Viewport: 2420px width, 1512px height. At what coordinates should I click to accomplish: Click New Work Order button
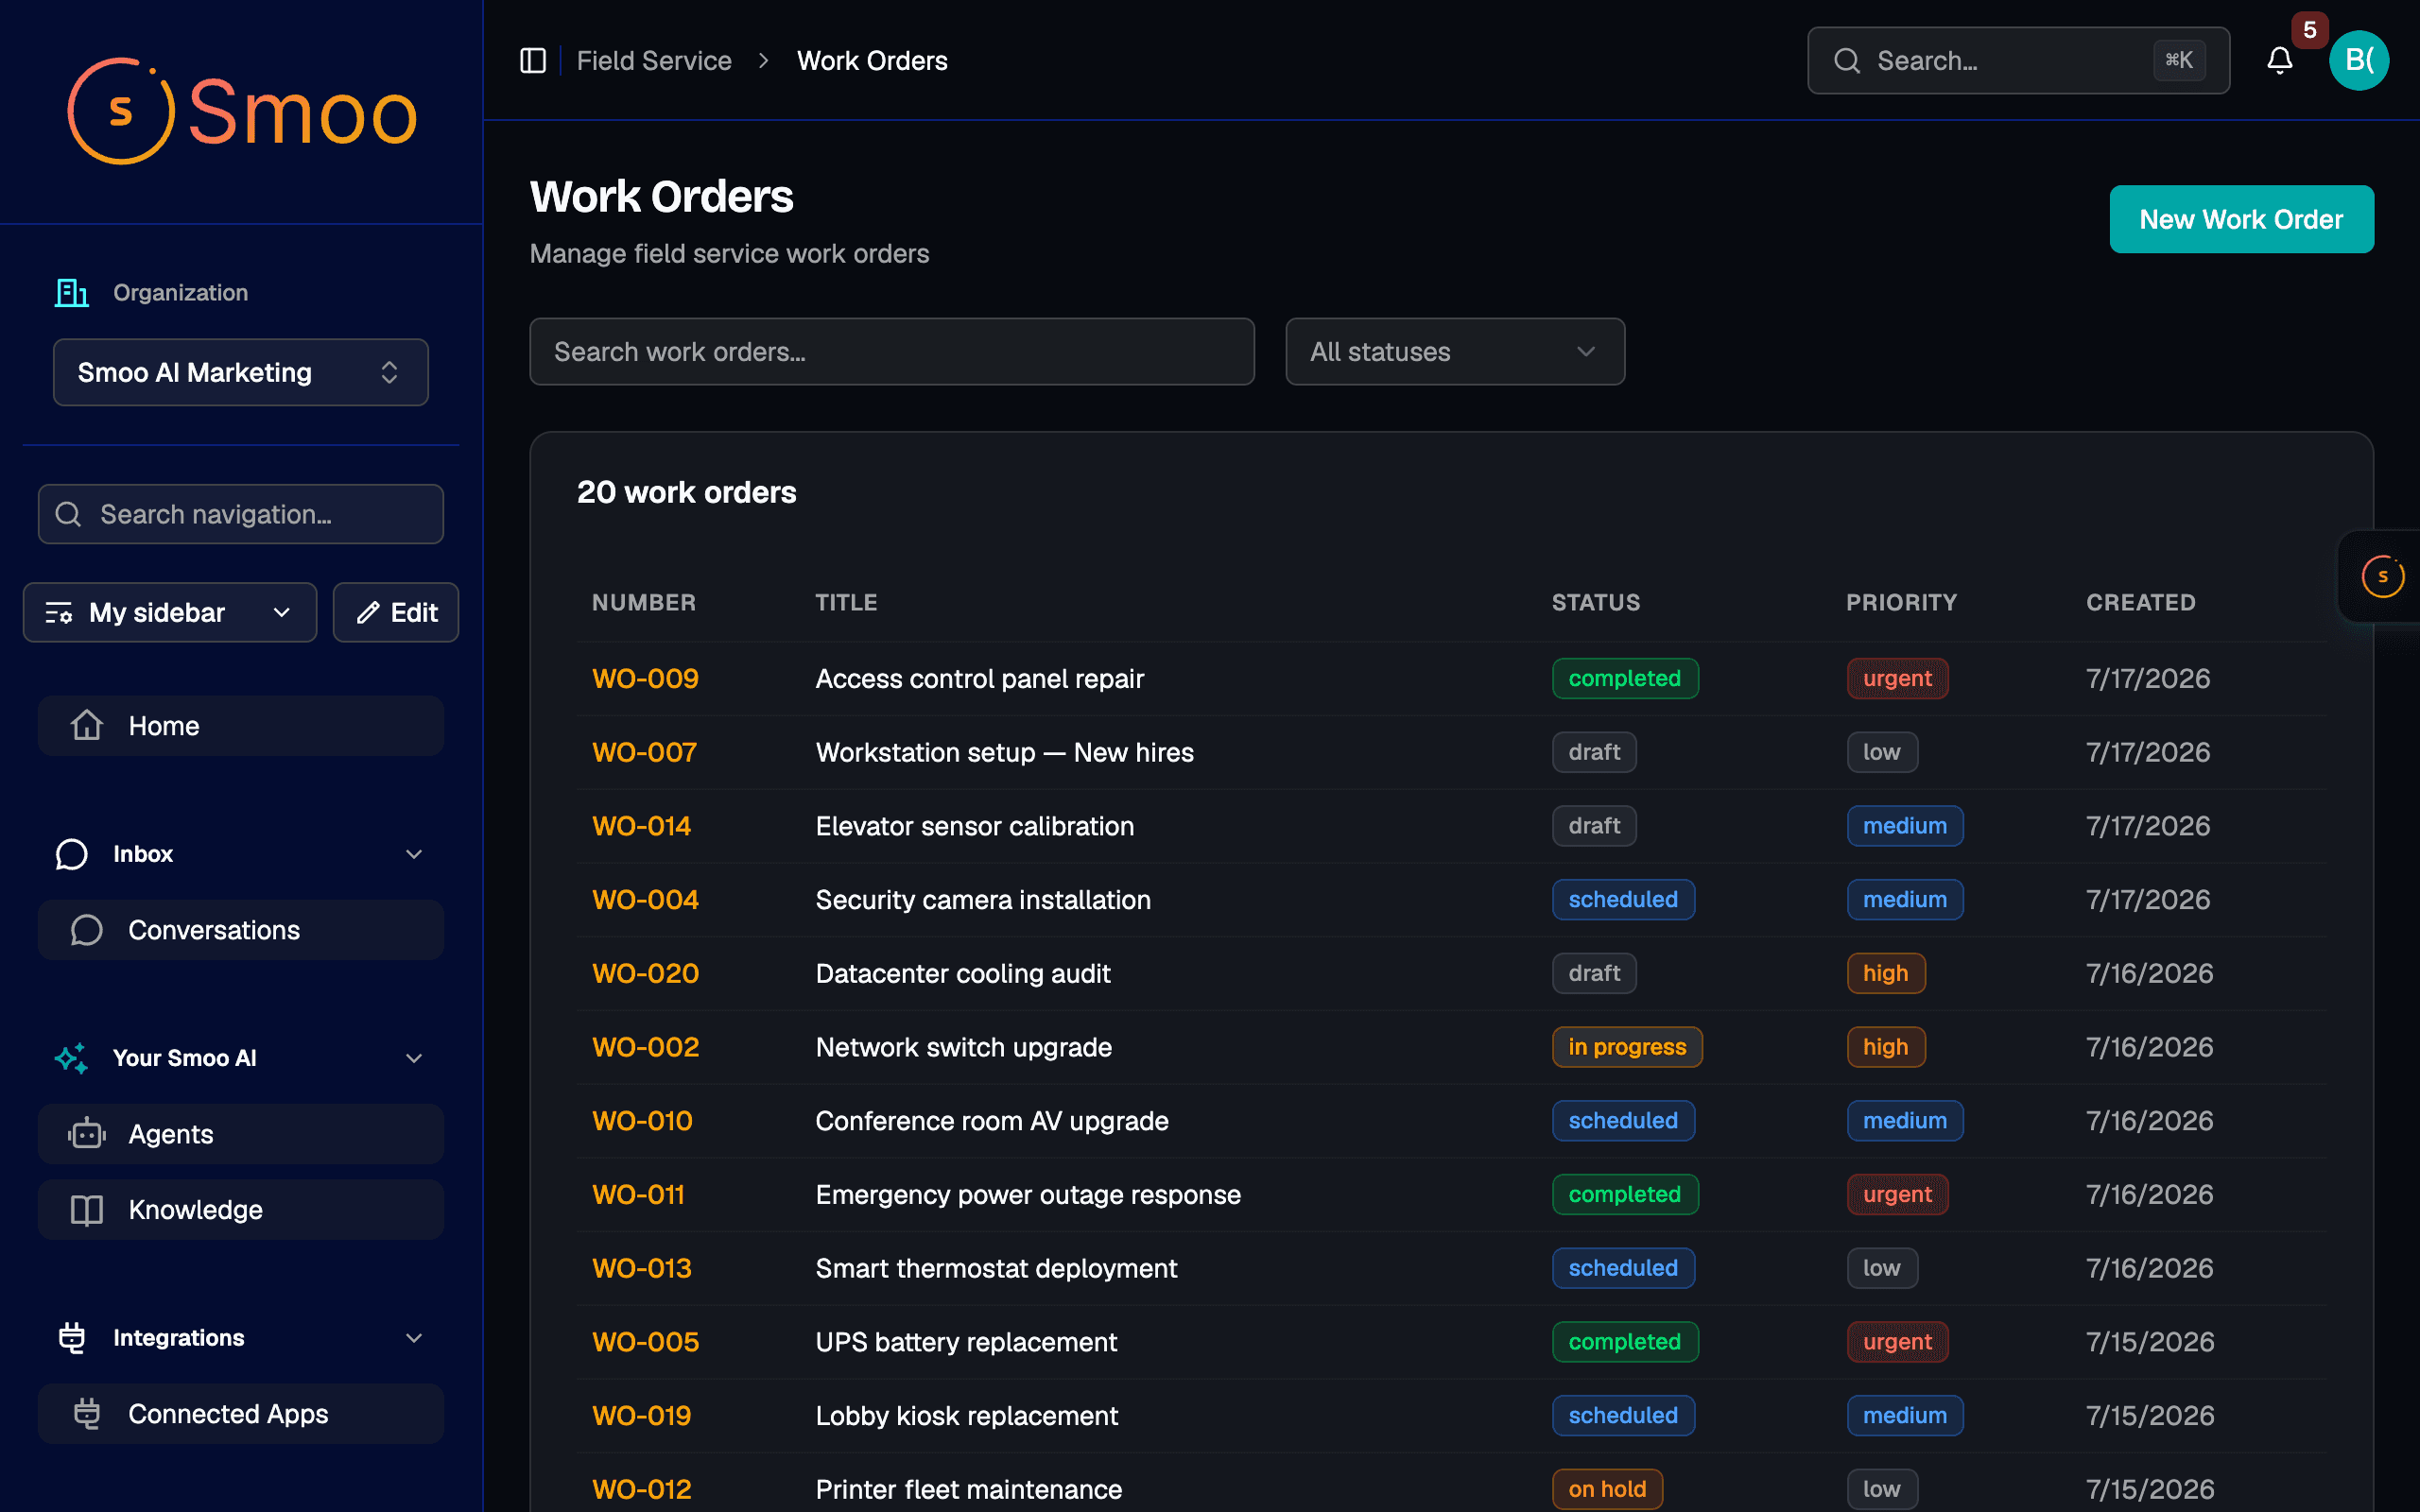pos(2241,219)
